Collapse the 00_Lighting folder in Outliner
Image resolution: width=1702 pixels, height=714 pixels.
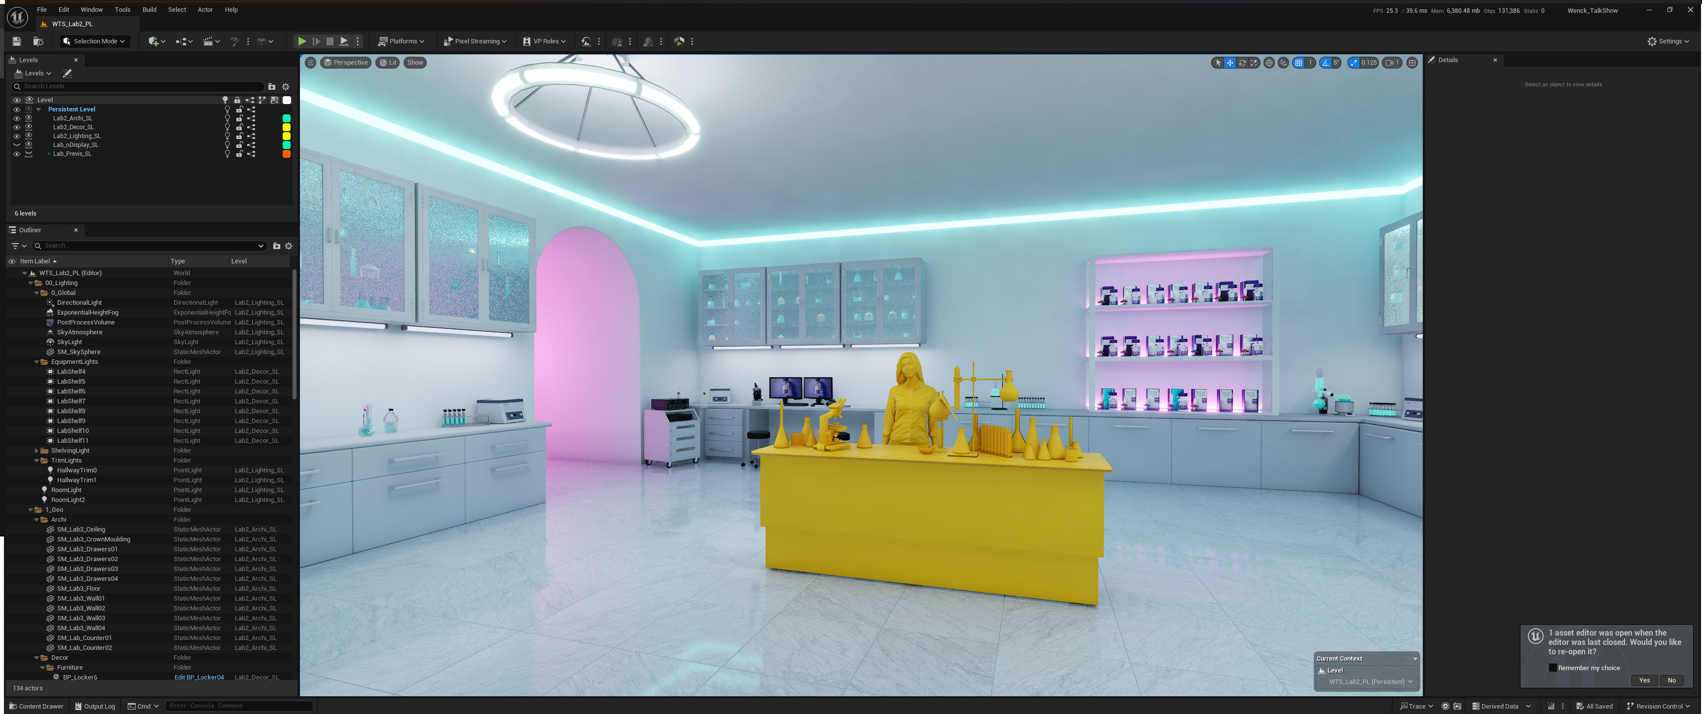click(x=31, y=283)
